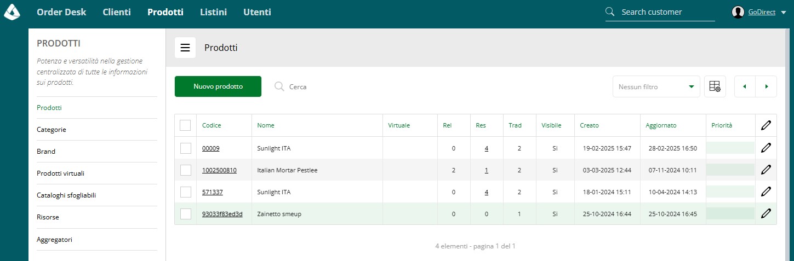Click priority bar for product 00009

(x=730, y=148)
